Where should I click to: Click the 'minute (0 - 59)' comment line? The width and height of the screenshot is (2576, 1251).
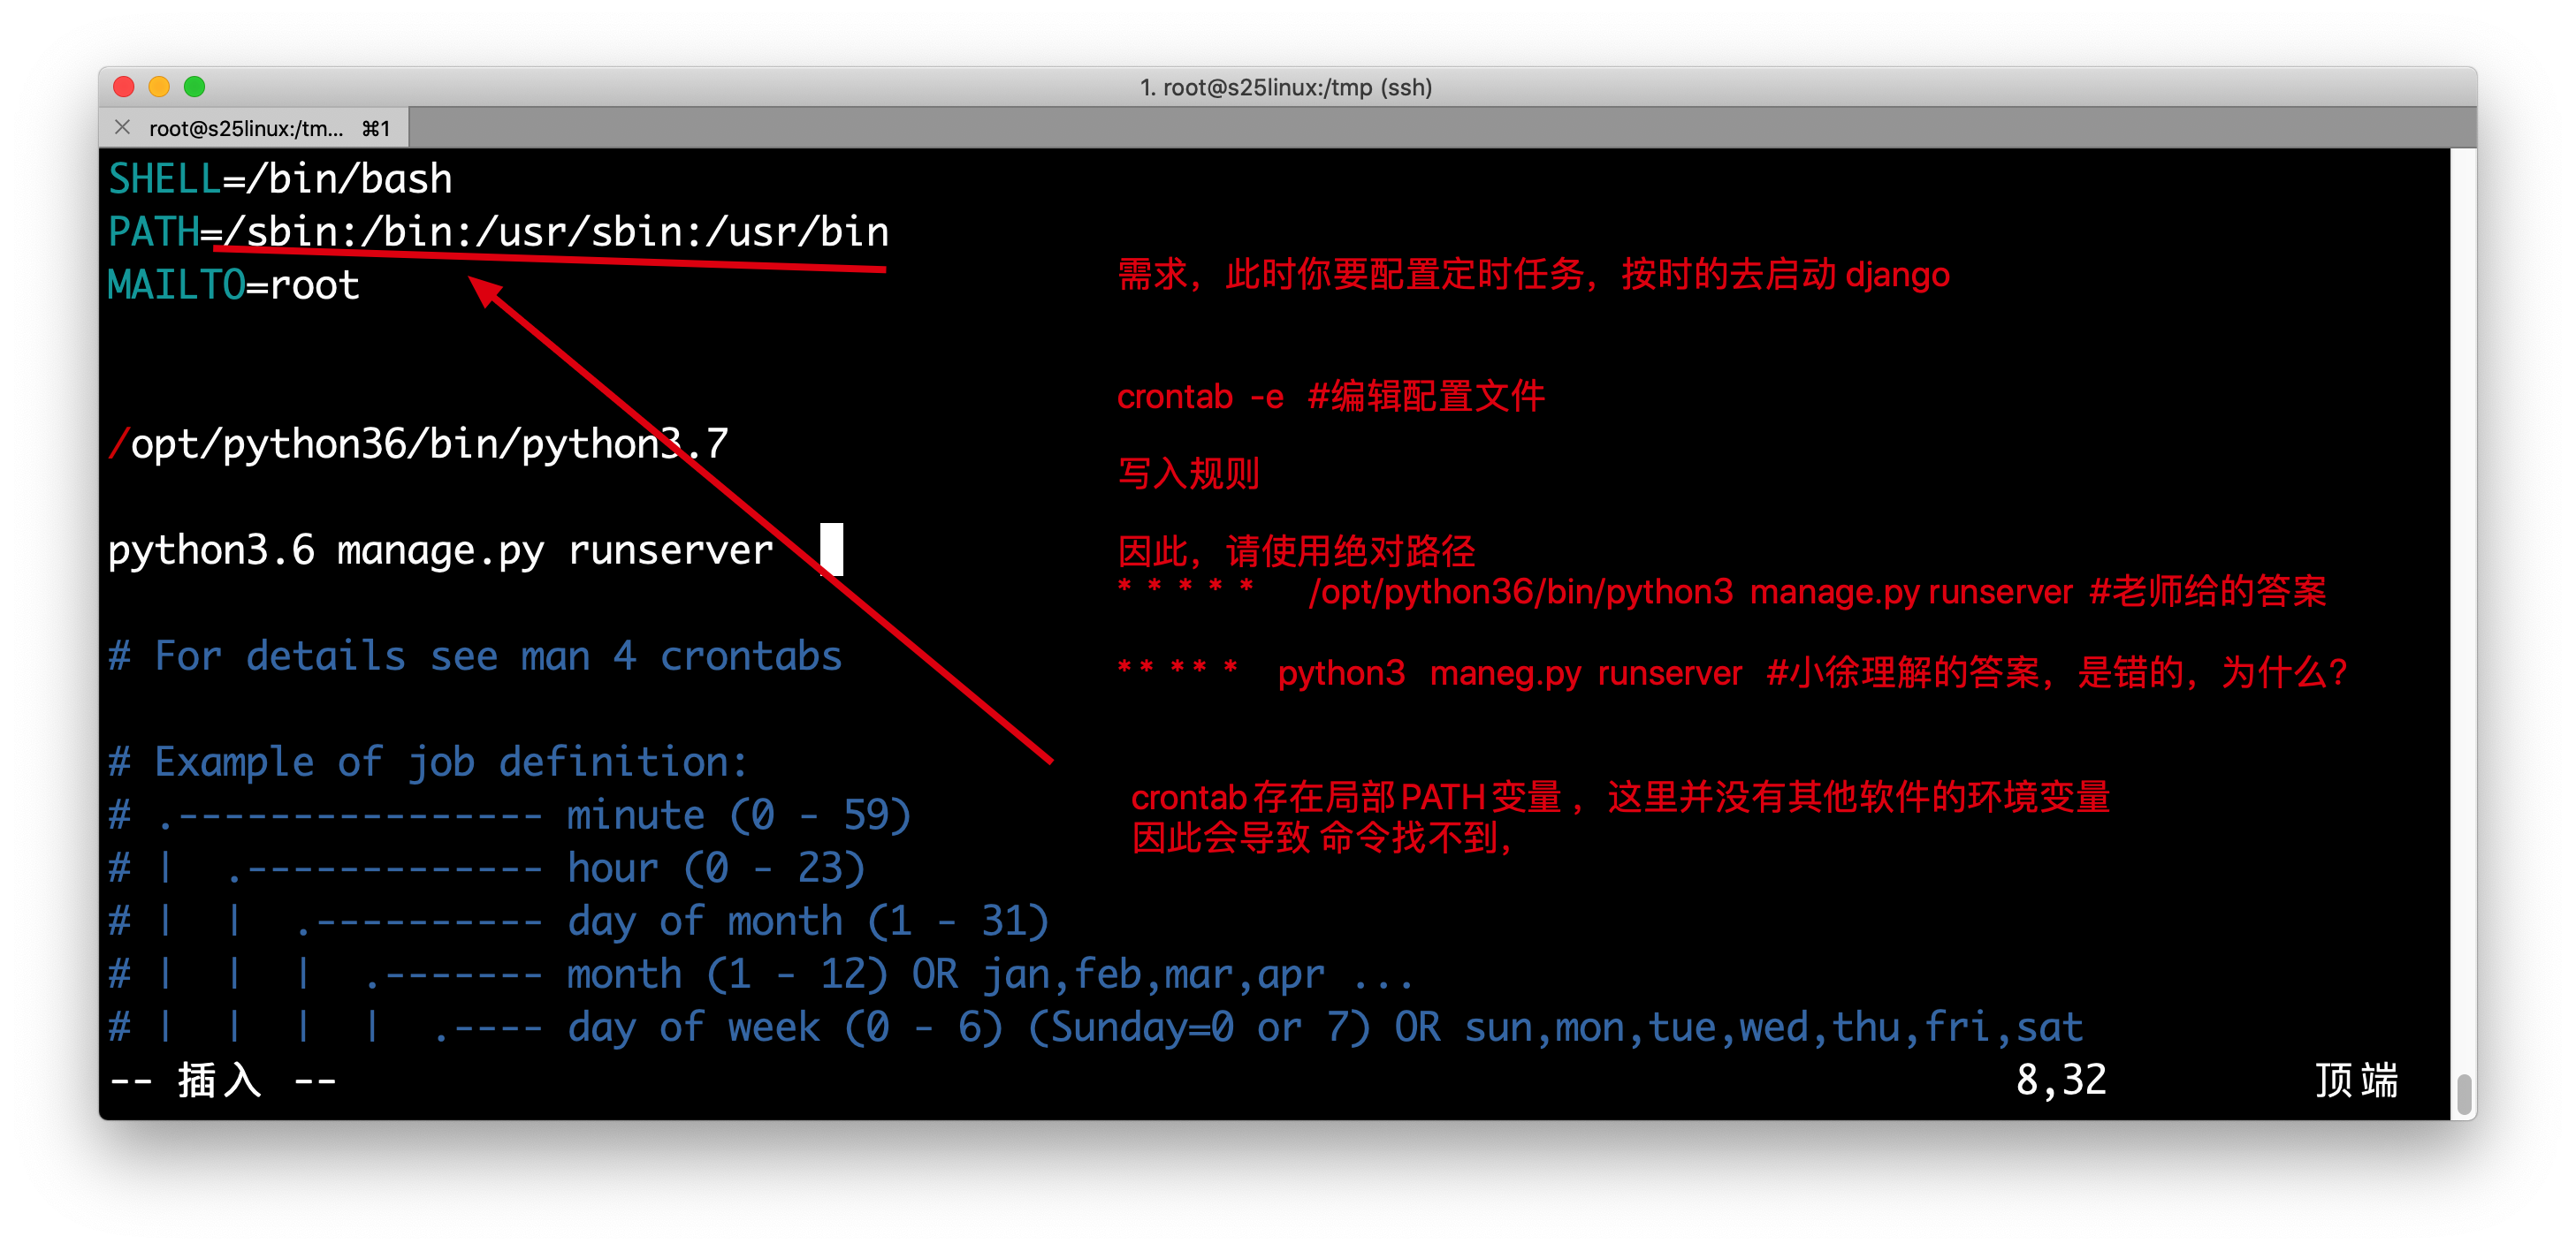(510, 815)
